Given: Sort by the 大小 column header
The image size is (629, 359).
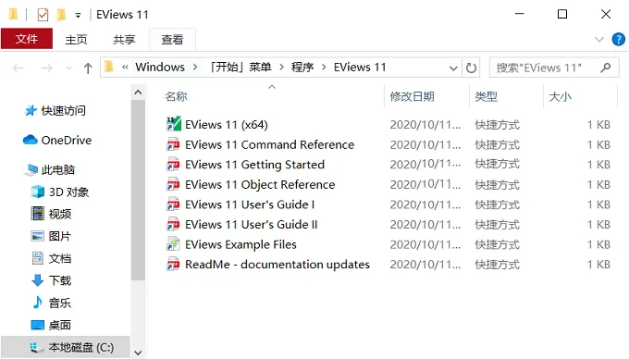Looking at the screenshot, I should (x=560, y=96).
